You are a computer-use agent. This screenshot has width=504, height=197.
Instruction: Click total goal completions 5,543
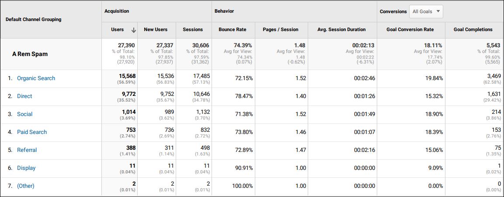pyautogui.click(x=494, y=46)
